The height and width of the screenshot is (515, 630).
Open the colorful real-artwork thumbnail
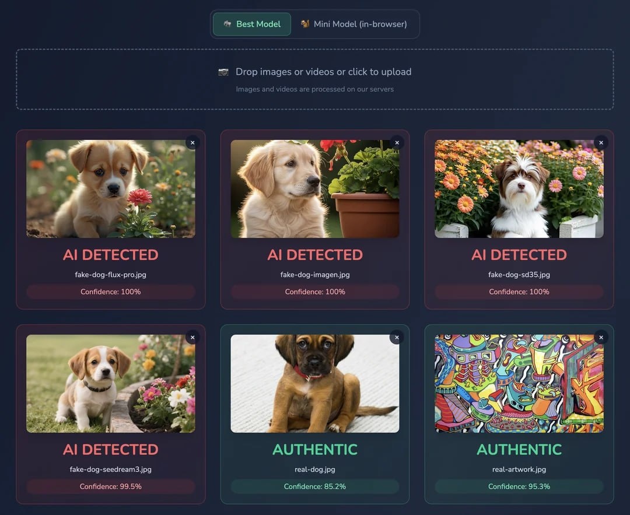pos(519,384)
